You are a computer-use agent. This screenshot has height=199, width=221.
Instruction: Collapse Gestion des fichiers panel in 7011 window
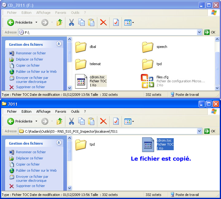click(59, 143)
